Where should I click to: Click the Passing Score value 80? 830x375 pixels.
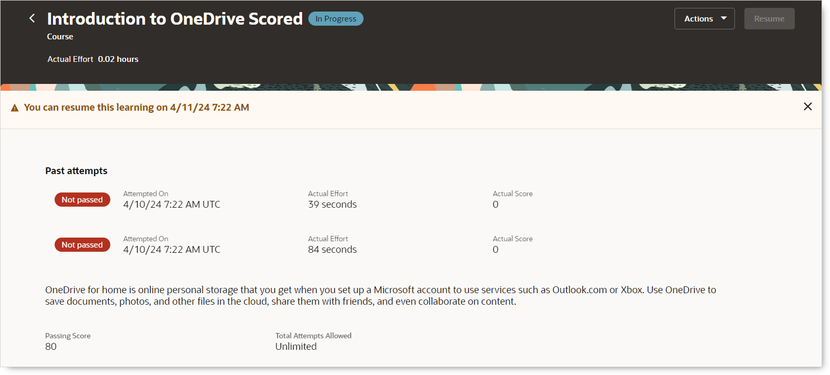[x=51, y=347]
